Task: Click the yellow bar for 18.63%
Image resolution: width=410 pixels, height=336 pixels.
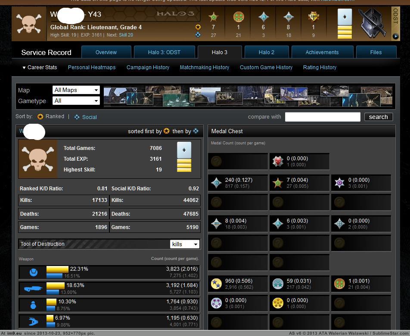Action: coord(56,285)
